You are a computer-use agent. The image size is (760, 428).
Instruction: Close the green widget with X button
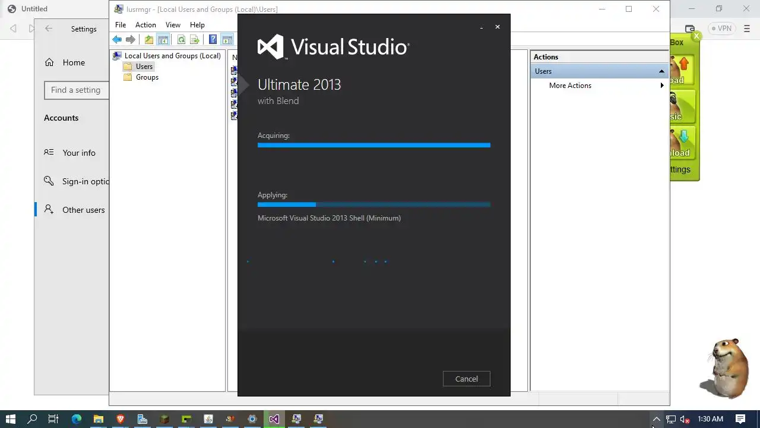pos(696,36)
